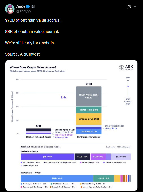This screenshot has width=143, height=192.
Task: Open Andy's profile avatar
Action: click(10, 9)
